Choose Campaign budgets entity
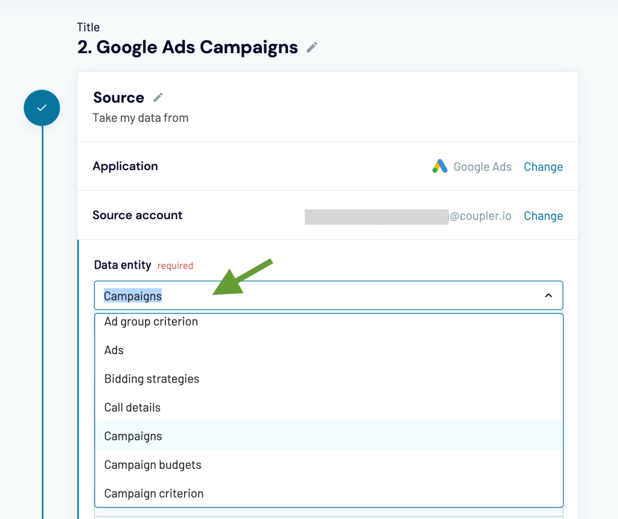The height and width of the screenshot is (519, 618). [x=153, y=465]
